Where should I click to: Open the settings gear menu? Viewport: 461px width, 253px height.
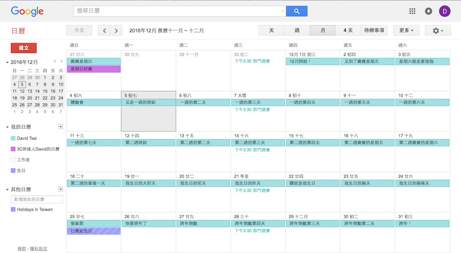[x=438, y=31]
